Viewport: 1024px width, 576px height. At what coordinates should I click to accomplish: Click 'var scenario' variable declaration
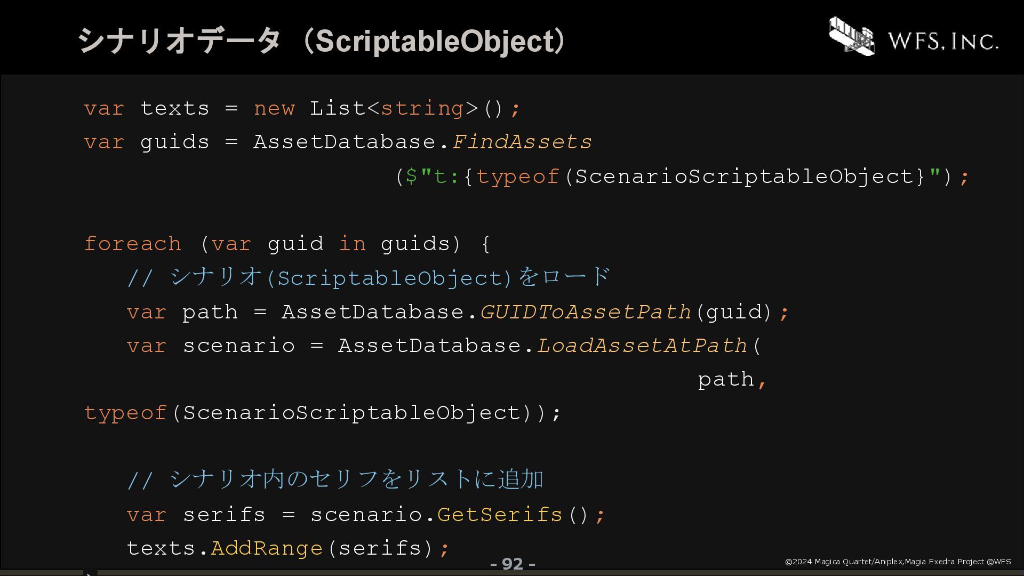point(211,346)
